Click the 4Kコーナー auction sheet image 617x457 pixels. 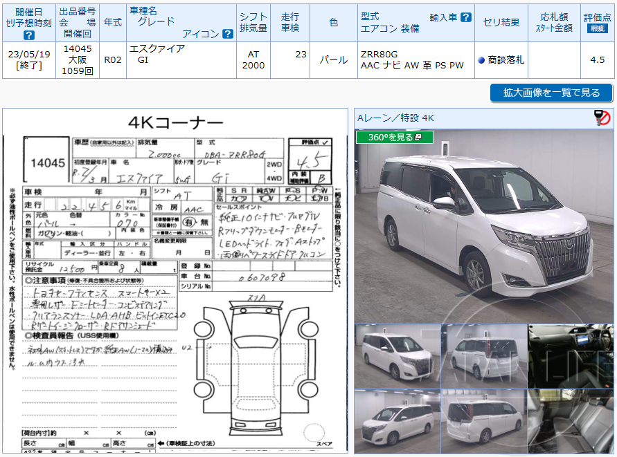[177, 277]
